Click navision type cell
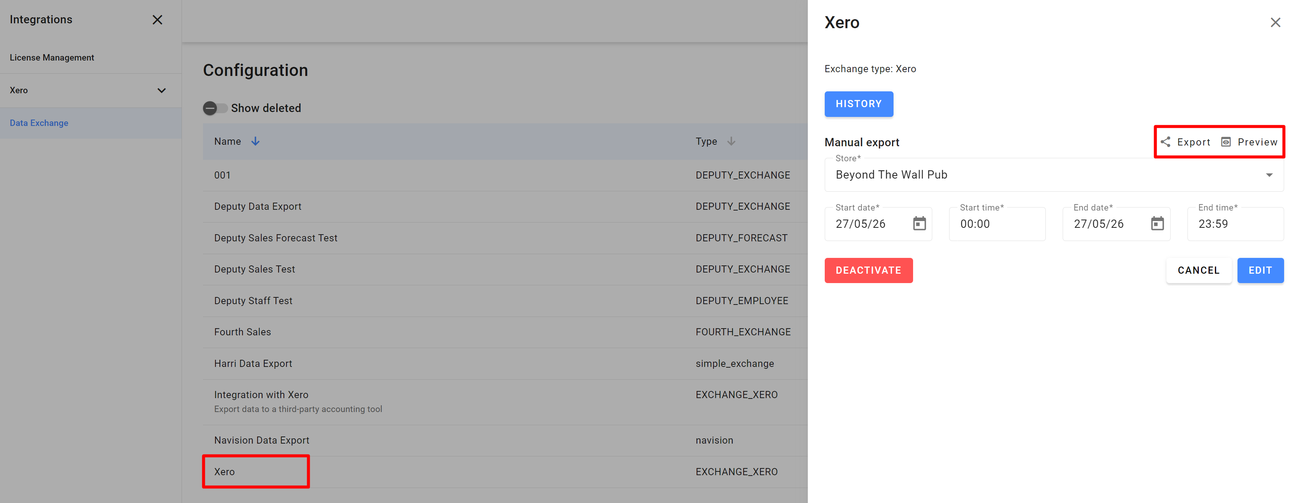The height and width of the screenshot is (503, 1295). pyautogui.click(x=714, y=440)
